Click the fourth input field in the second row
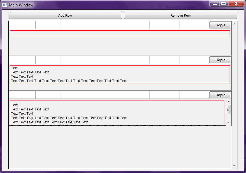 pyautogui.click(x=164, y=60)
